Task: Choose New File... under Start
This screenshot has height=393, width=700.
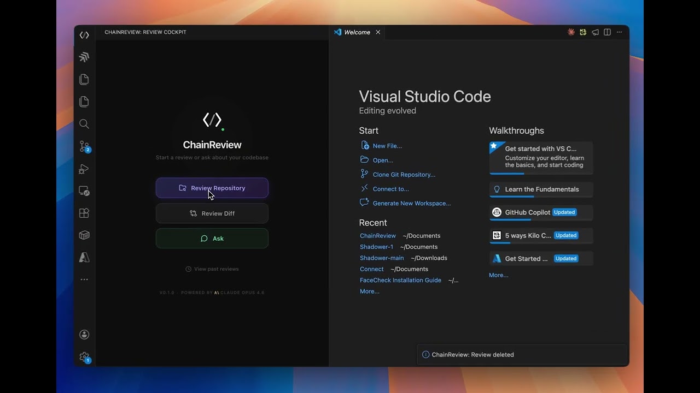Action: pyautogui.click(x=381, y=146)
